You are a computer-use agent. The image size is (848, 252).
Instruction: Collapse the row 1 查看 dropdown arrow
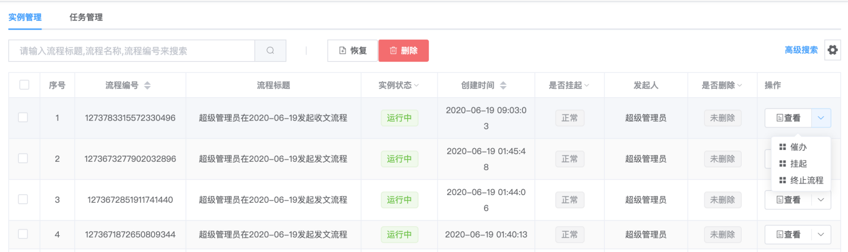pos(821,117)
